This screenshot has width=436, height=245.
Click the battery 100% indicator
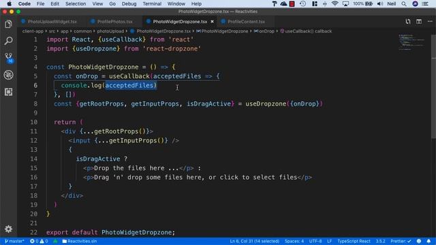tap(362, 3)
